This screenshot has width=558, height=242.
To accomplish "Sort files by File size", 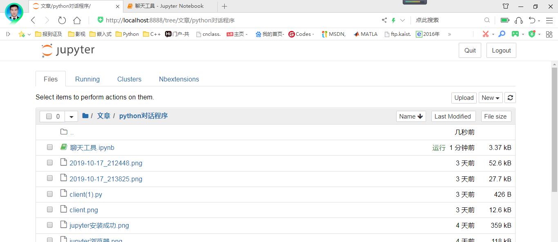I will [496, 117].
